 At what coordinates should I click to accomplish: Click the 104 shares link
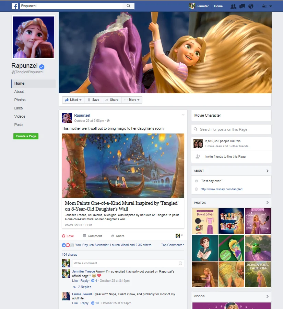tap(69, 255)
